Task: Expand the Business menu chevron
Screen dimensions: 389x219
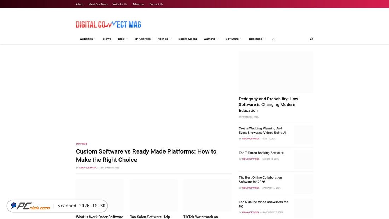Action: click(265, 39)
